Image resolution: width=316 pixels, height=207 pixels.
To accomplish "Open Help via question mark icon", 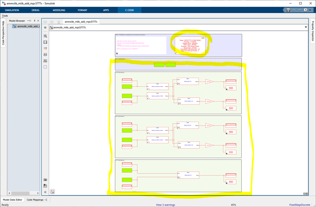I will [306, 10].
